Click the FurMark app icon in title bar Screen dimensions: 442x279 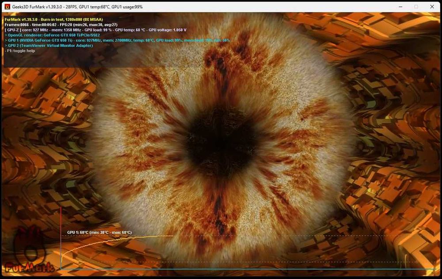8,7
